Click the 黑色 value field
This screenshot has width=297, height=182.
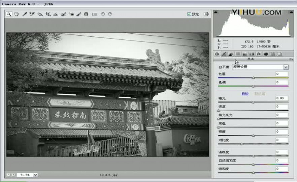(282, 123)
